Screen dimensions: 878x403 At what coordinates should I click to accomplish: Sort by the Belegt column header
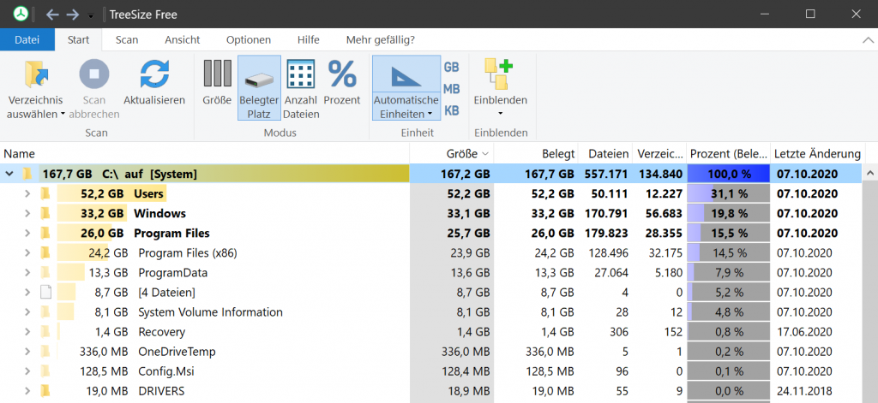pyautogui.click(x=536, y=154)
